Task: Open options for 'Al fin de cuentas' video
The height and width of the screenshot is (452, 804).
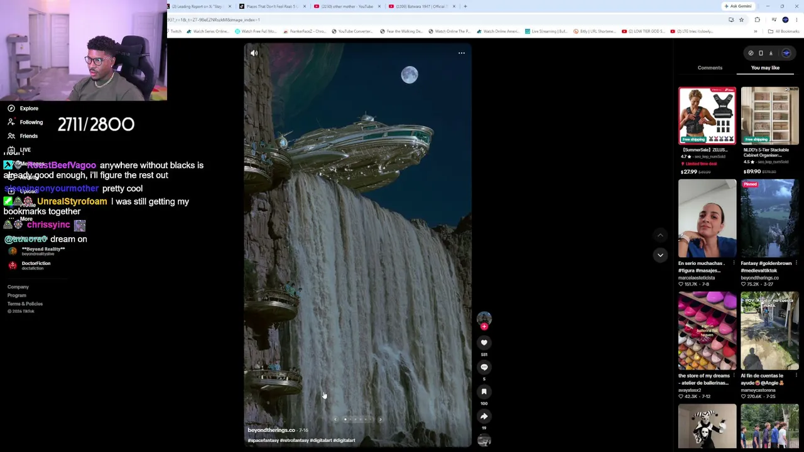Action: coord(796,375)
